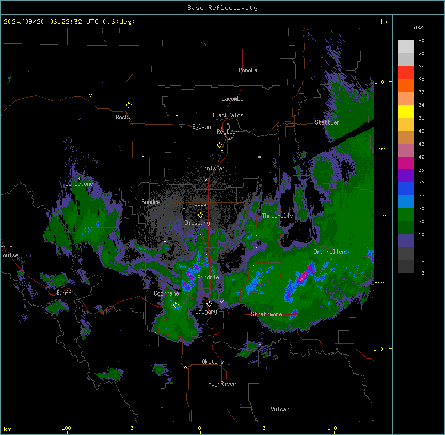Select the yellow diamond marker at Olds

point(200,215)
